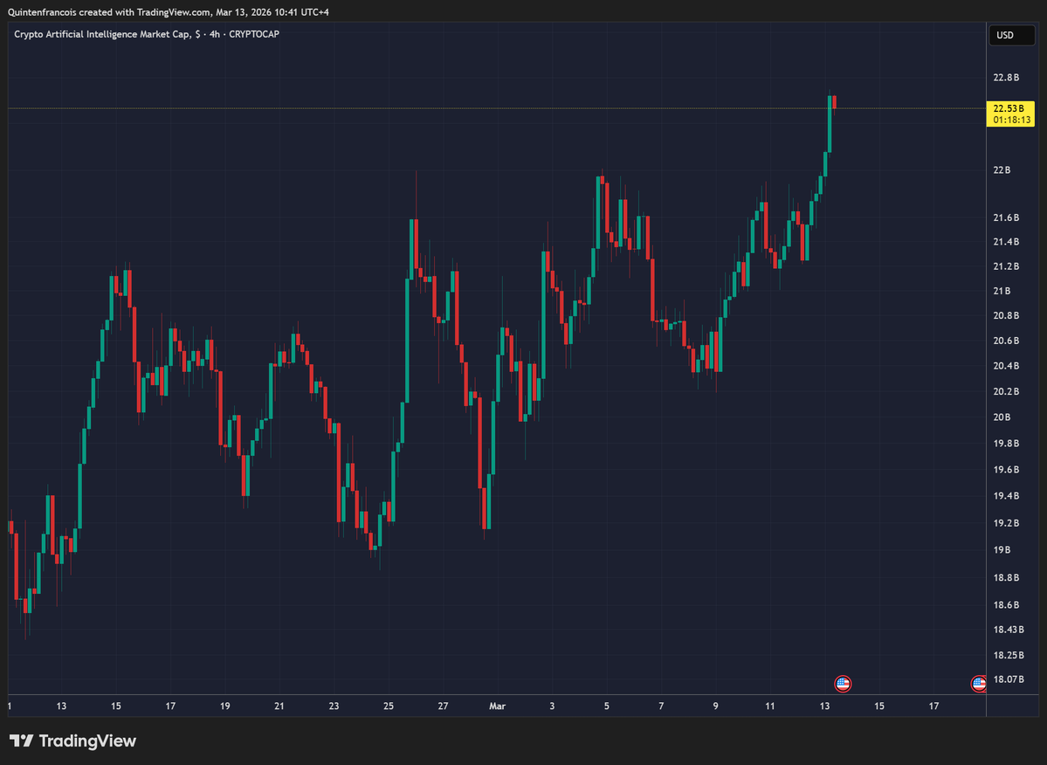Click the yellow 22.53B current price label
Screen dimensions: 1047x765
1010,108
